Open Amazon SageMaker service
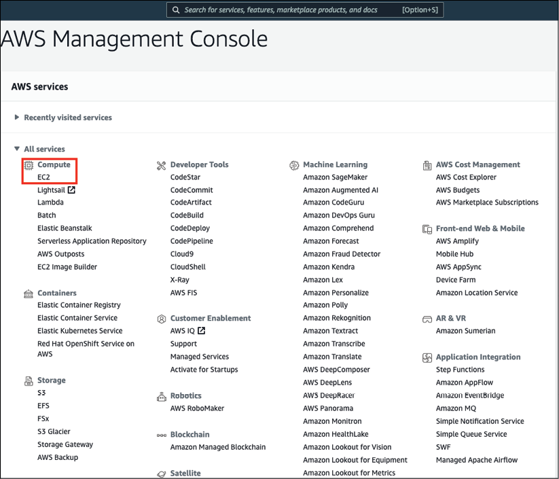This screenshot has width=559, height=479. (x=335, y=177)
